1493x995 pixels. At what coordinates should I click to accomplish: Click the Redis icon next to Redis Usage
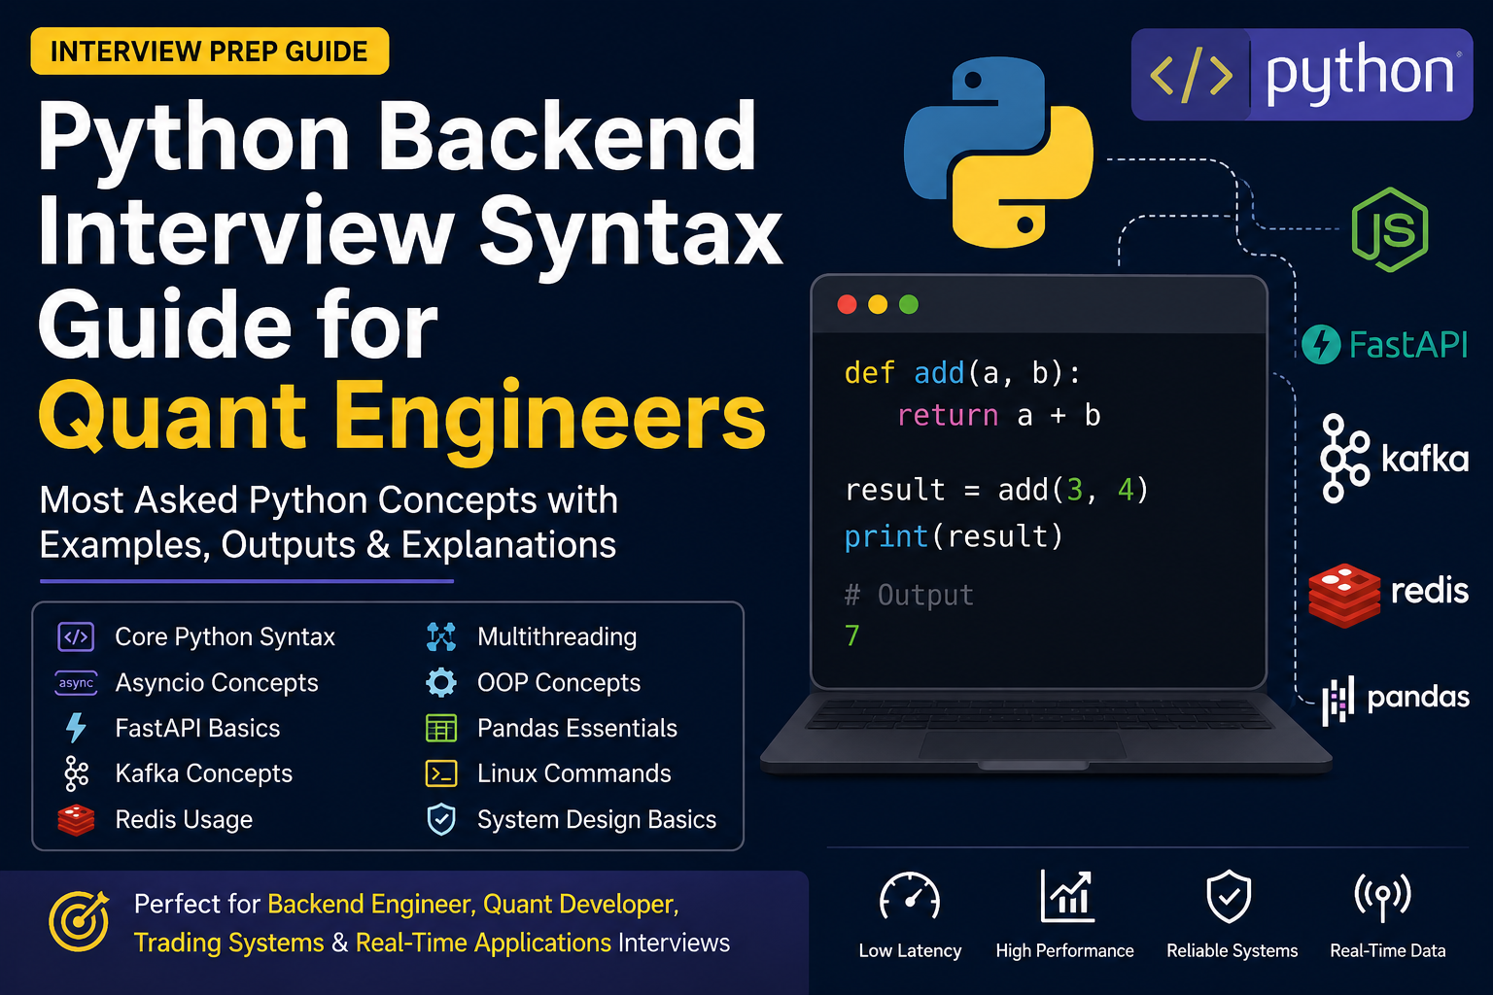tap(76, 820)
